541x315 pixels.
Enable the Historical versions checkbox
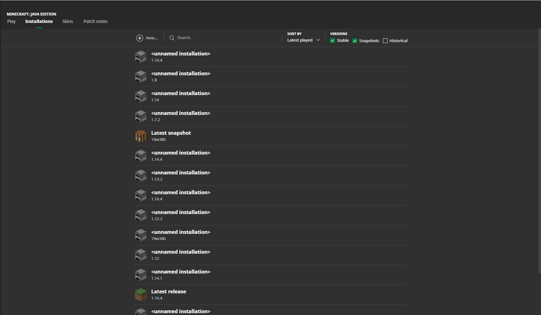pyautogui.click(x=385, y=41)
